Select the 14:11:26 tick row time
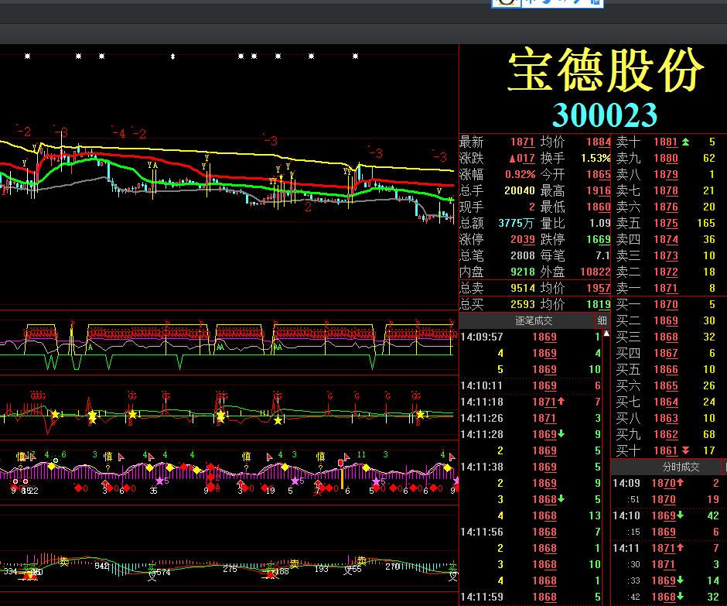The image size is (727, 606). [x=482, y=418]
